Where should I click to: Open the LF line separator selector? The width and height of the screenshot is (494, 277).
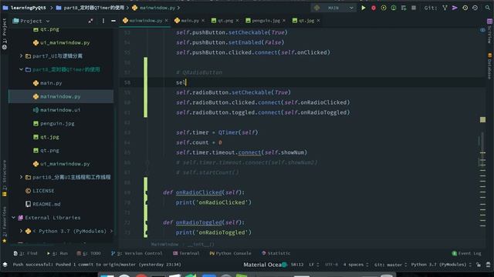pyautogui.click(x=314, y=265)
